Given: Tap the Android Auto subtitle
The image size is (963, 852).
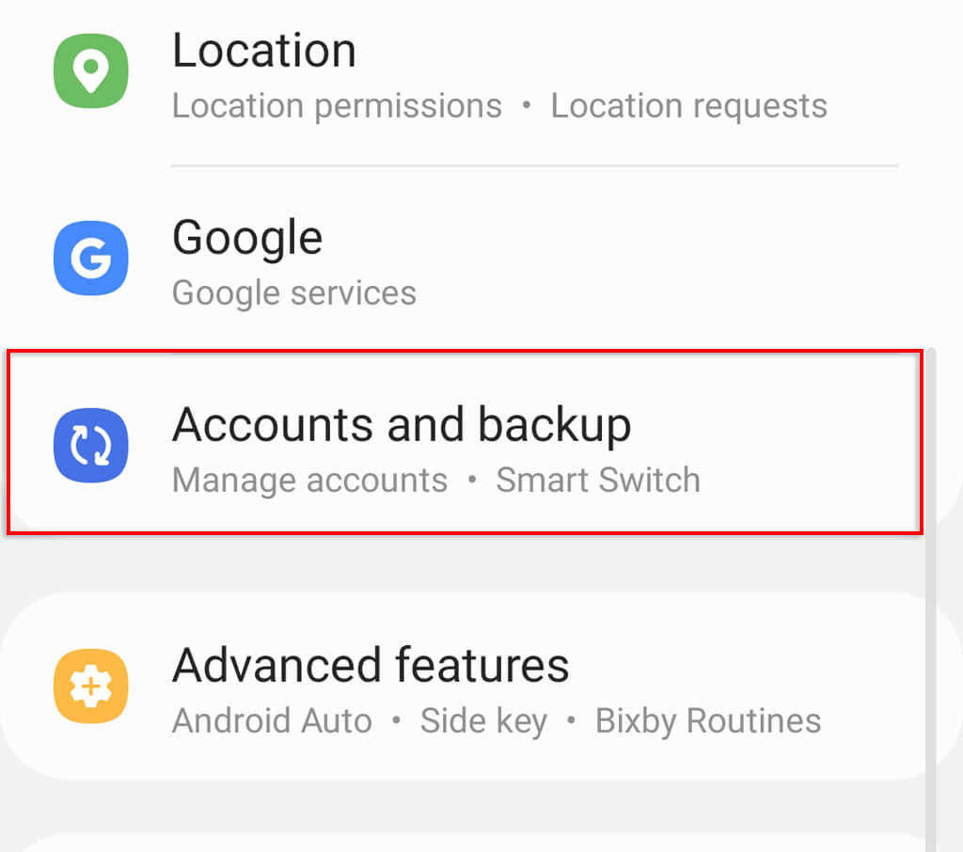Looking at the screenshot, I should 272,721.
